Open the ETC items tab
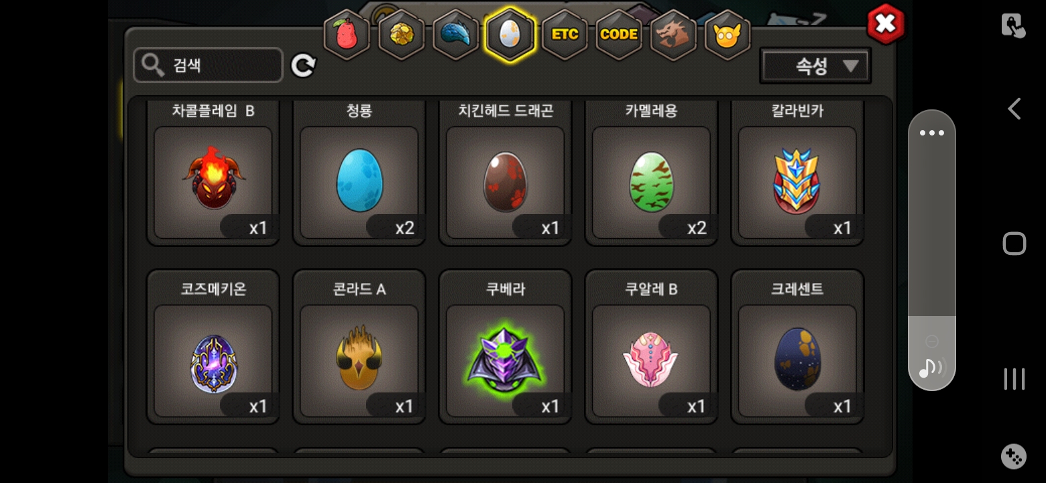This screenshot has width=1046, height=483. (565, 35)
